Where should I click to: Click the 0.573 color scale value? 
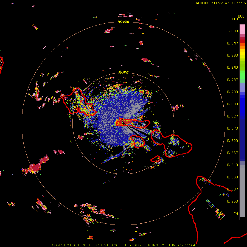tap(232, 128)
